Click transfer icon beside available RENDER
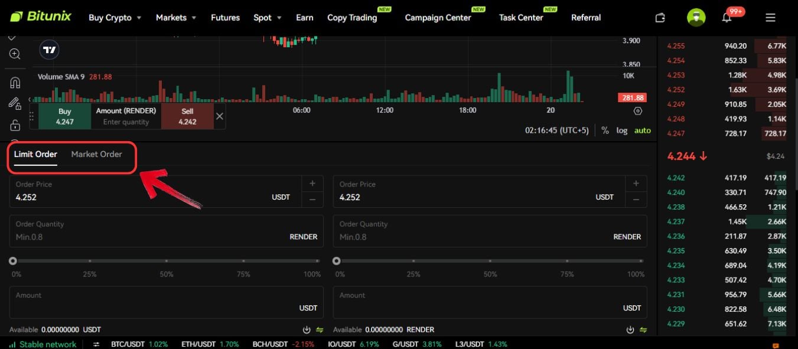The height and width of the screenshot is (349, 798). point(643,330)
